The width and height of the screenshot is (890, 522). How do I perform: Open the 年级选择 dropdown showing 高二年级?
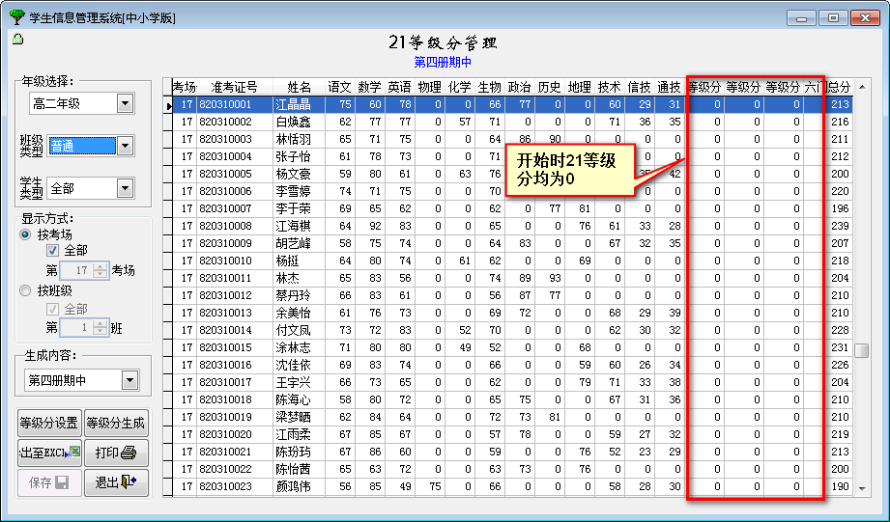(x=126, y=103)
